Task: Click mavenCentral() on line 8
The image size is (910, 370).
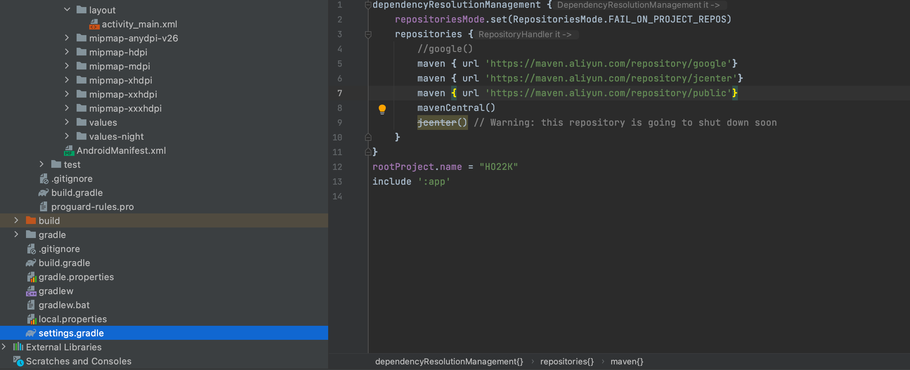Action: tap(456, 108)
